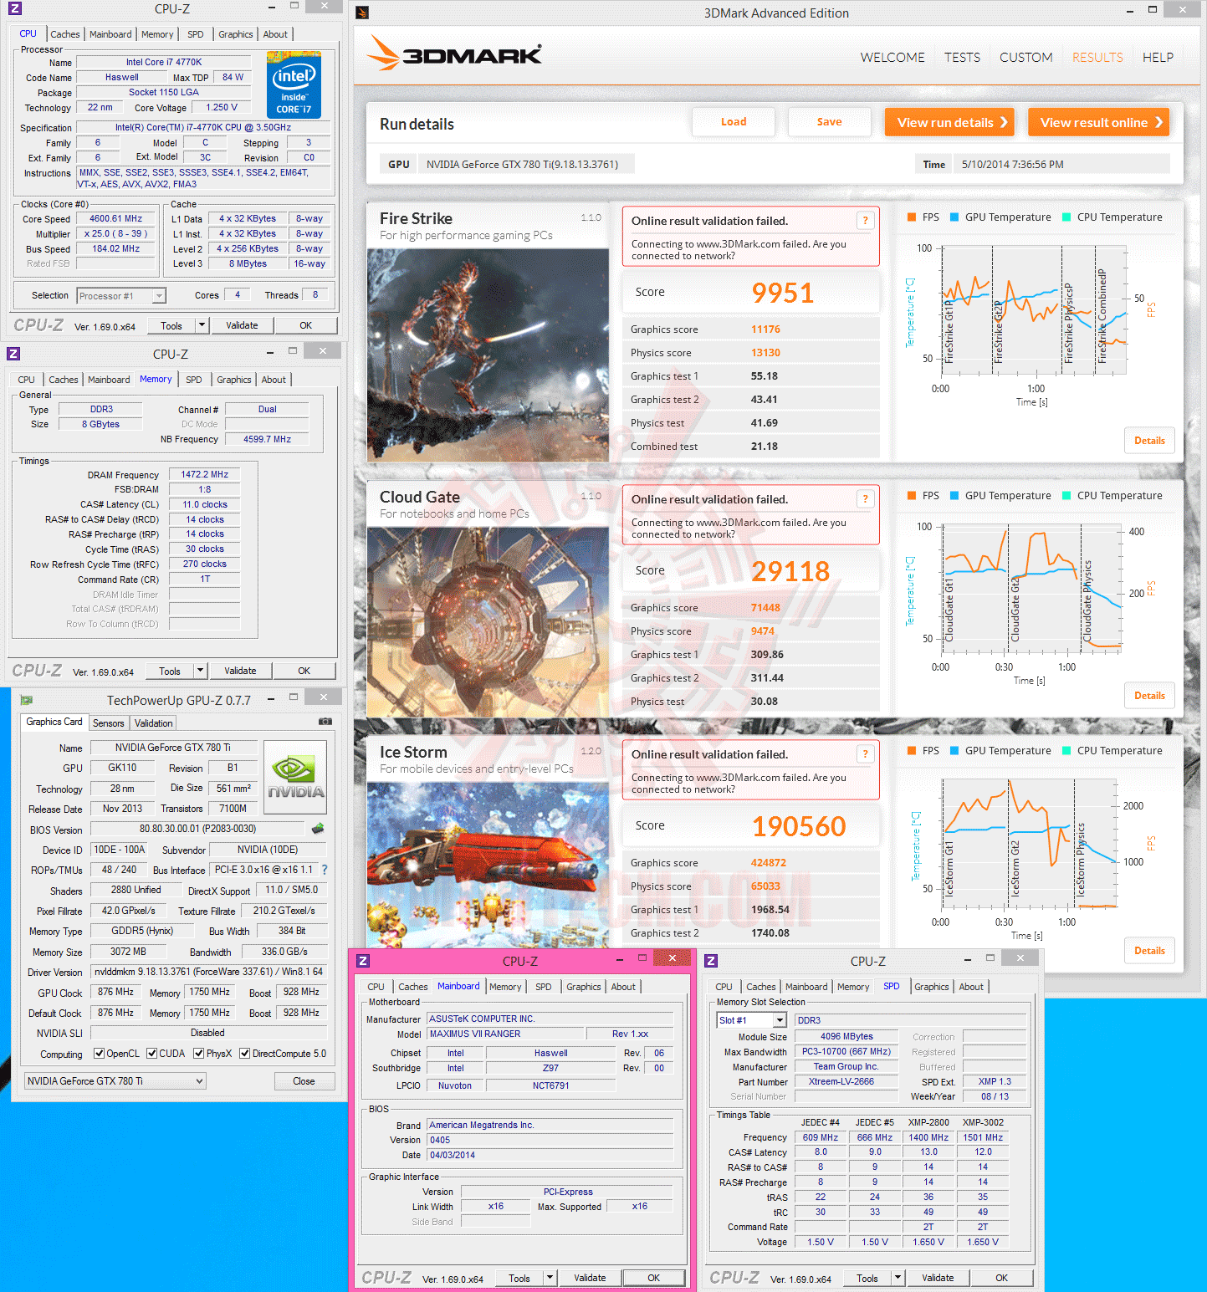
Task: Switch to the Sensors tab in GPU-Z
Action: (108, 723)
